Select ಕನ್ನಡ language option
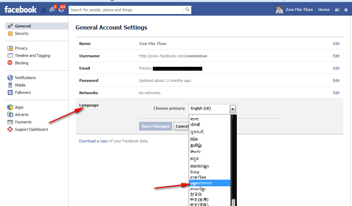 tap(194, 159)
